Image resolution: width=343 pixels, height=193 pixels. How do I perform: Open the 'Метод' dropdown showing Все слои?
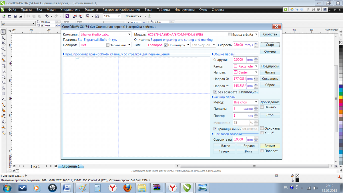(x=256, y=102)
